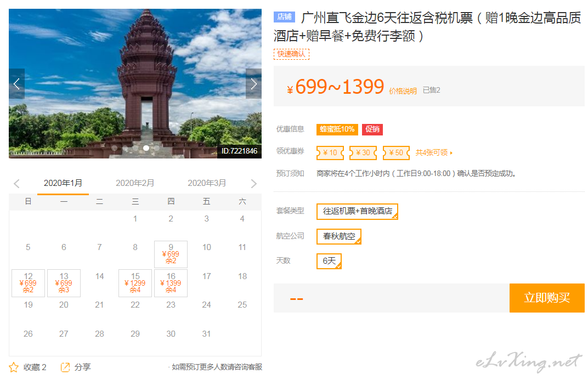Go to the previous calendar month
588x380 pixels.
pyautogui.click(x=16, y=183)
